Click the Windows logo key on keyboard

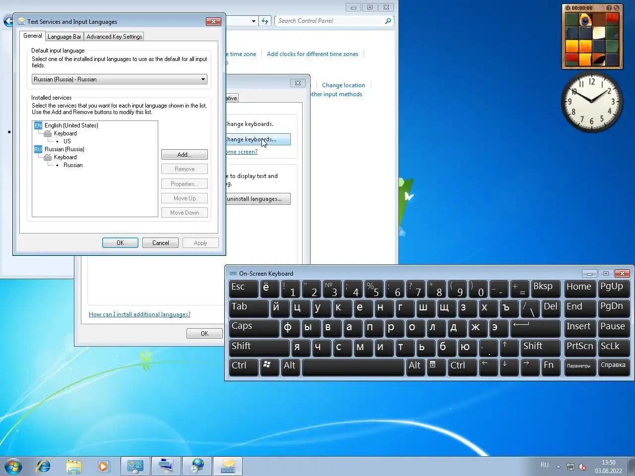click(x=269, y=367)
